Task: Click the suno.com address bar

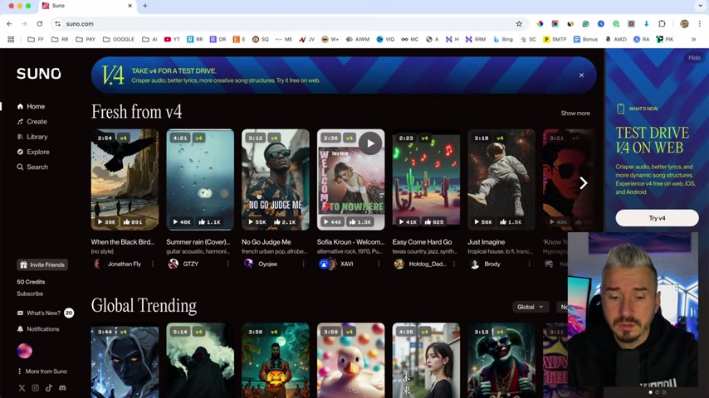Action: point(290,24)
